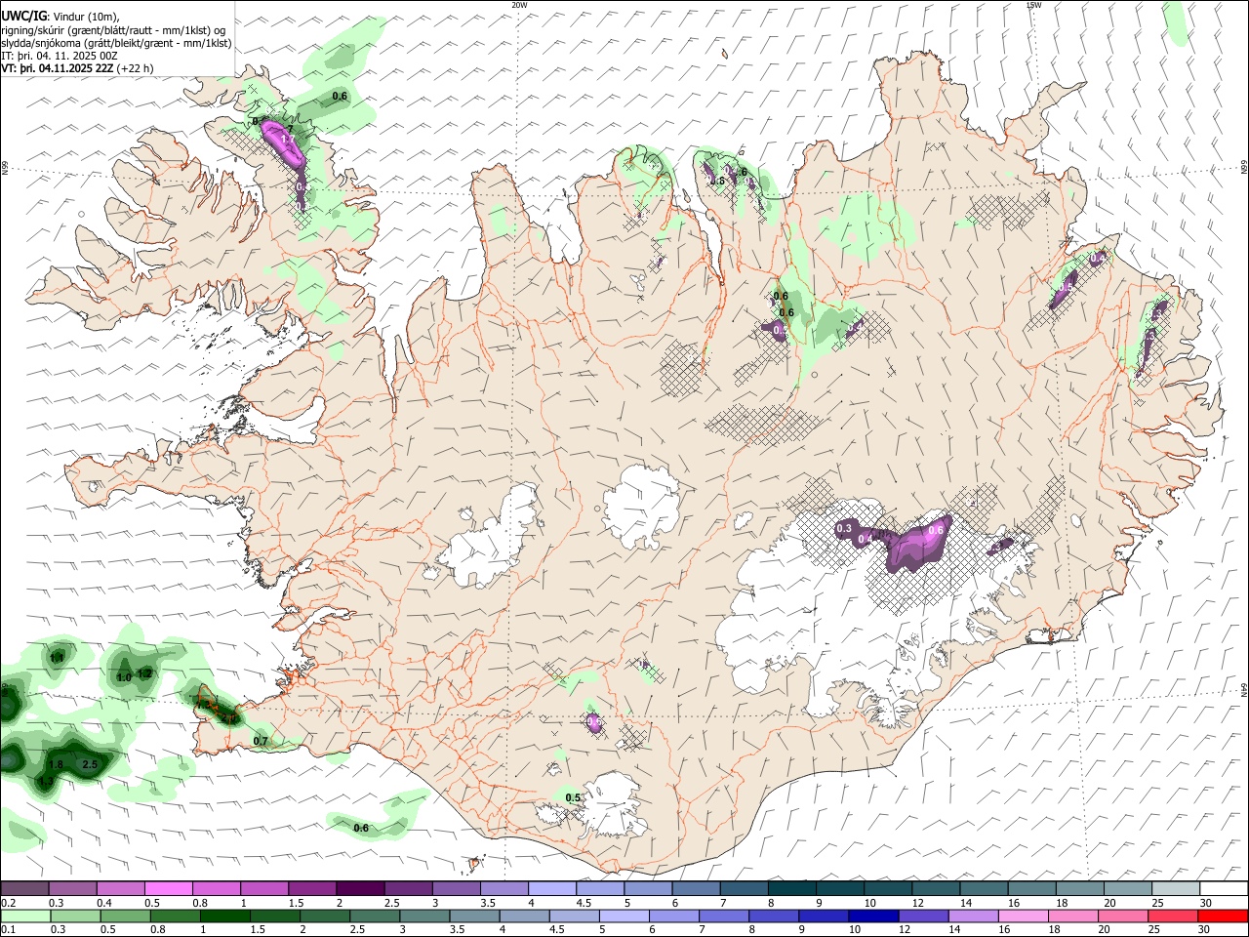Viewport: 1249px width, 937px height.
Task: Click the palest green swatch starting the rain legend
Action: pos(25,916)
